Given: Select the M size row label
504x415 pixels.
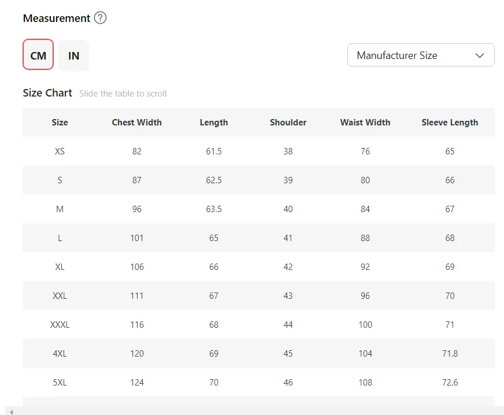Looking at the screenshot, I should pos(60,209).
